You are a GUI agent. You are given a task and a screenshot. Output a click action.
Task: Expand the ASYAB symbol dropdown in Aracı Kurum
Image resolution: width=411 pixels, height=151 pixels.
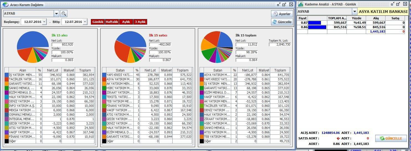(x=57, y=14)
